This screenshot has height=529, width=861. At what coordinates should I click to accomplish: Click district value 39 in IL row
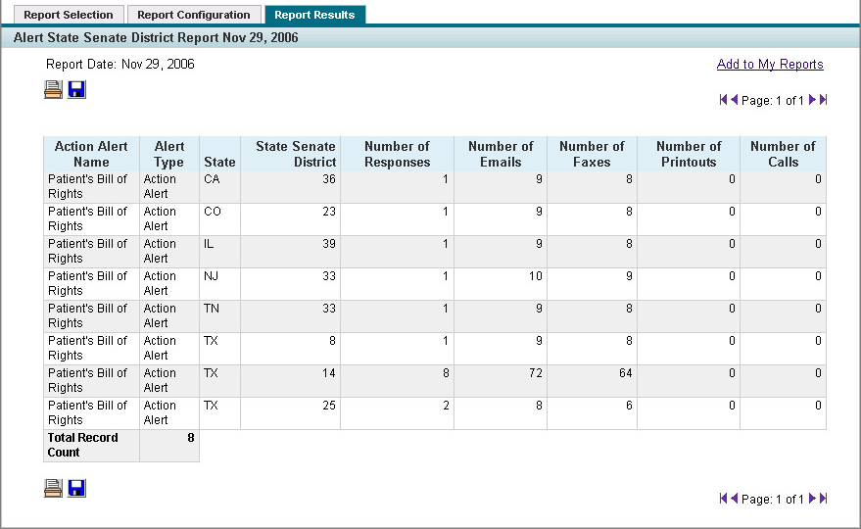[x=329, y=244]
